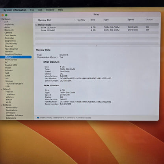Screen dimensions: 164x164
Task: Sort by the Speed column header
Action: [x=131, y=20]
